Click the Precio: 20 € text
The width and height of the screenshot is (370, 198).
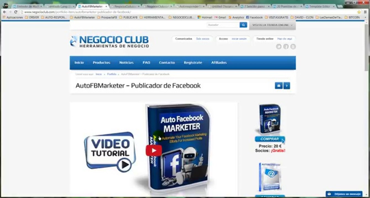tap(270, 146)
